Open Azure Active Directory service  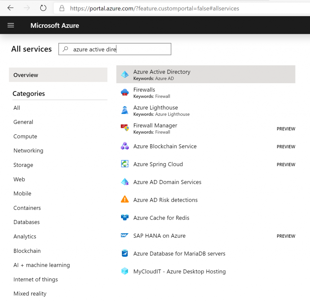(x=206, y=74)
